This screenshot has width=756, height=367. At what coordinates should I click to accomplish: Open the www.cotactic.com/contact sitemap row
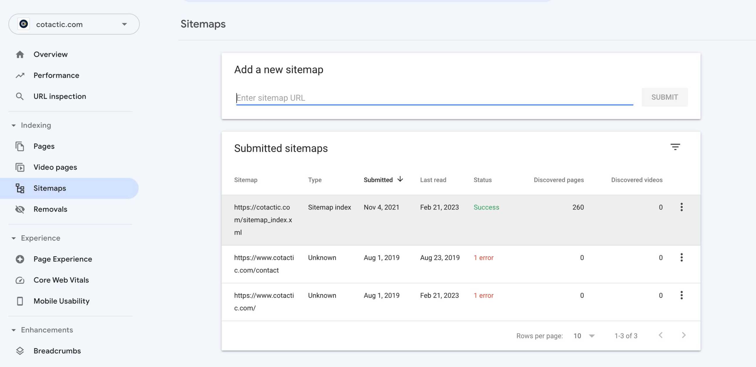click(461, 264)
